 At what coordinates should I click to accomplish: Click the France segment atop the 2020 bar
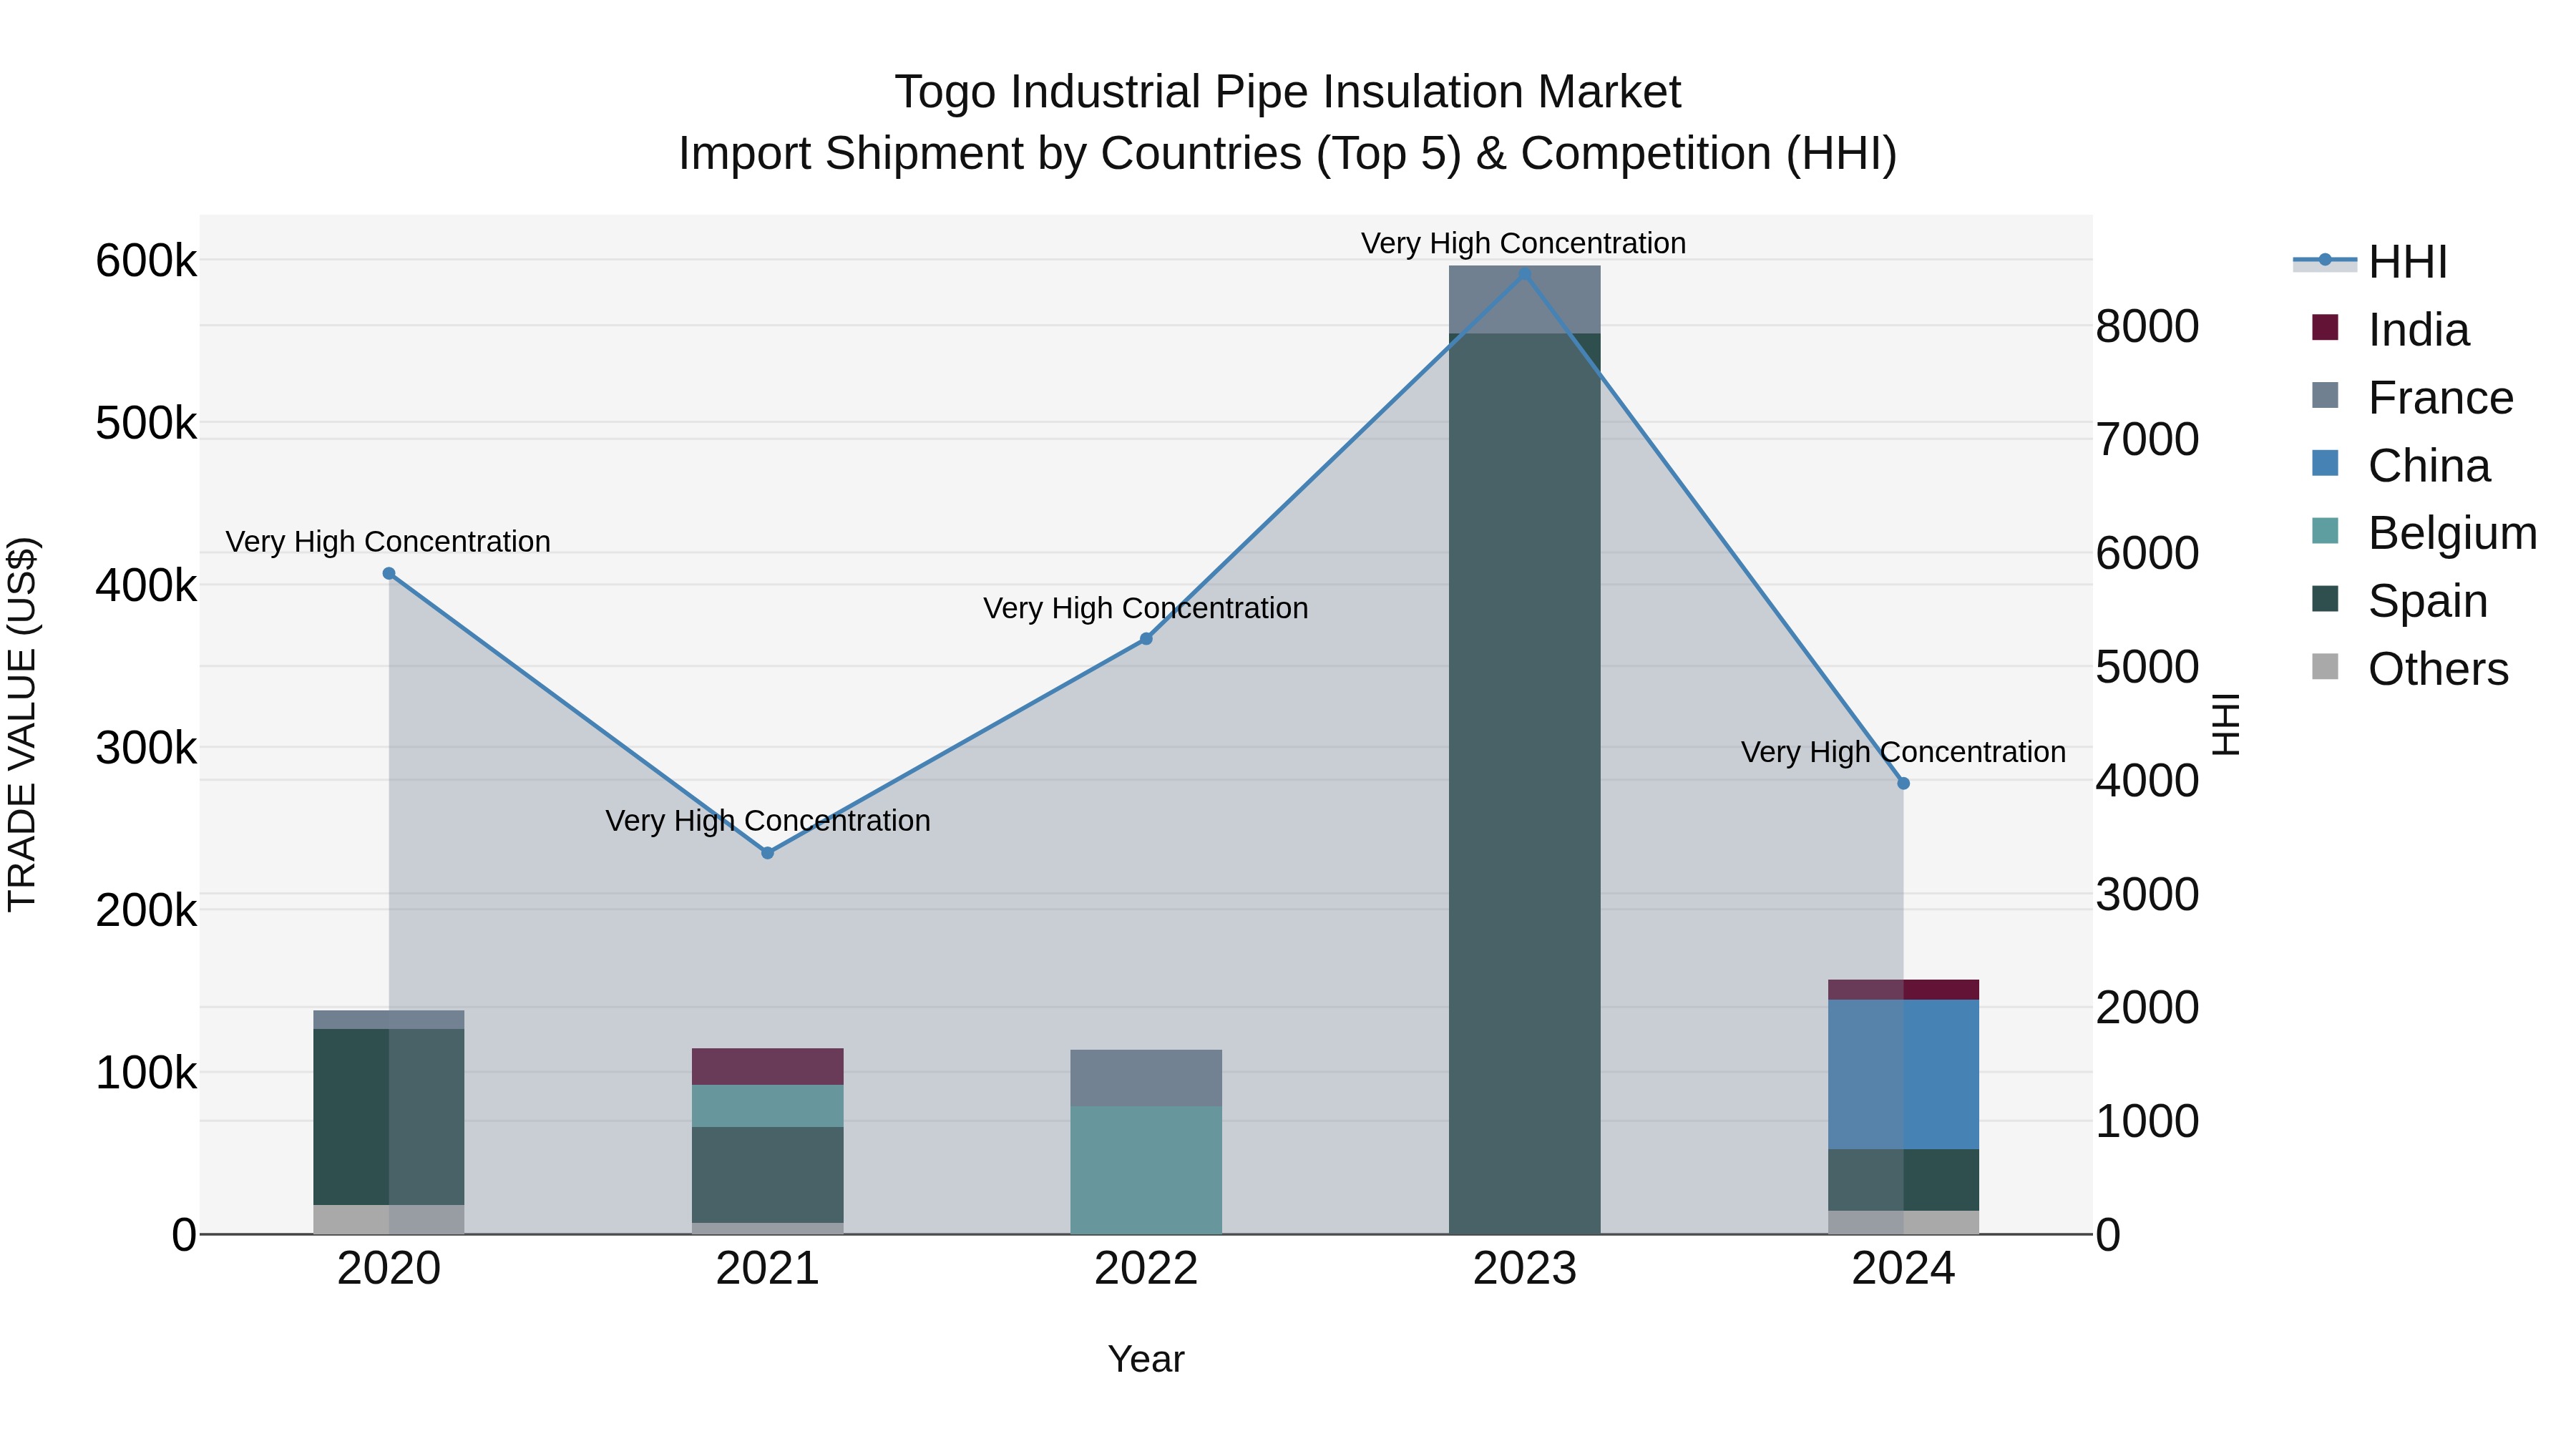coord(389,1020)
